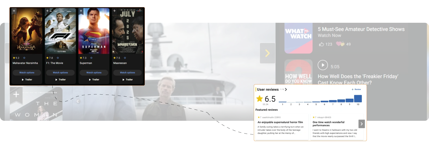The image size is (429, 151).
Task: Toggle the rate star beside Maareesan's 7.5
Action: coord(125,58)
